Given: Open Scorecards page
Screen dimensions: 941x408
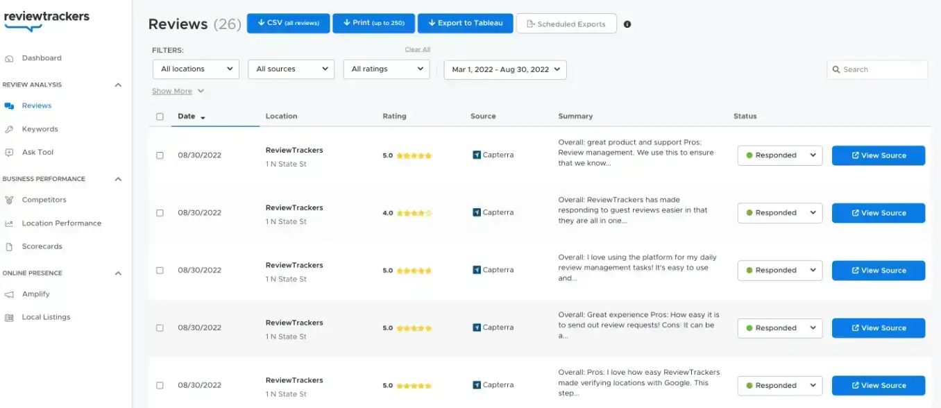Looking at the screenshot, I should coord(42,247).
